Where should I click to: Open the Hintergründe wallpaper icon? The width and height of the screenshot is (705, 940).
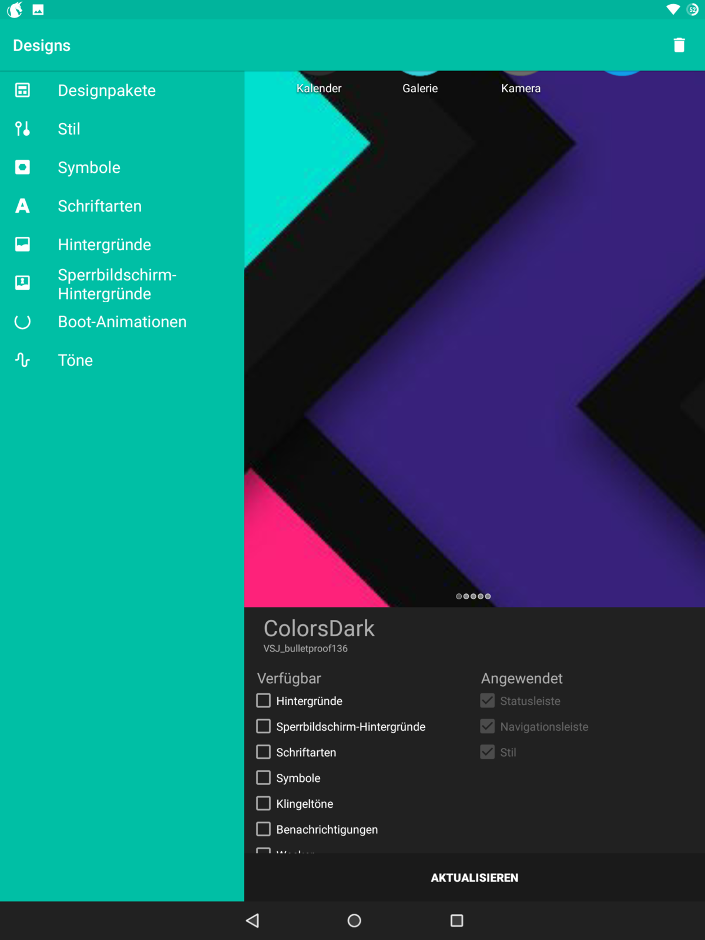pos(22,244)
